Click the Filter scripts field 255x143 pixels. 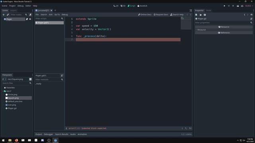coord(49,19)
